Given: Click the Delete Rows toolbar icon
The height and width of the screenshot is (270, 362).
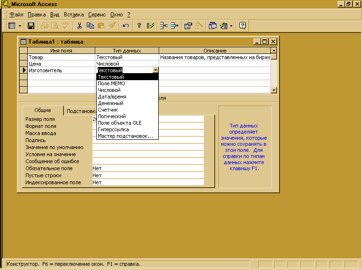Looking at the screenshot, I should point(175,26).
